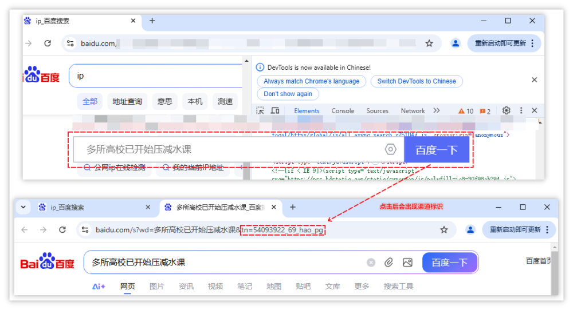Switch to the Network tab
This screenshot has height=310, width=573.
413,111
